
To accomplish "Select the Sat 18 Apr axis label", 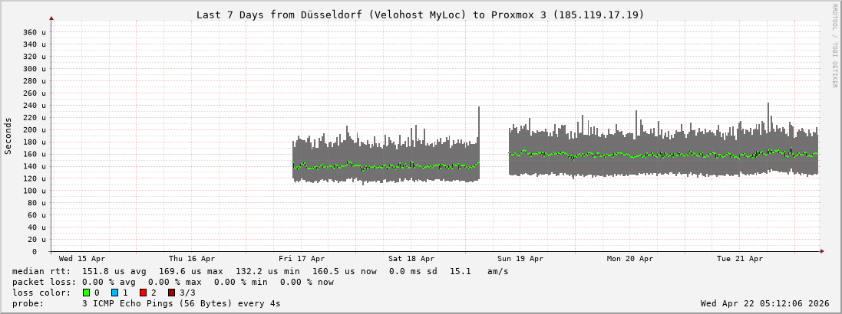I will (x=411, y=259).
